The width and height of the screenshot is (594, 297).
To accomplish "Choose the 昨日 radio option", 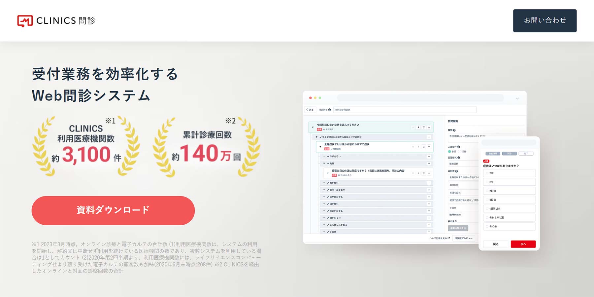I will point(509,182).
